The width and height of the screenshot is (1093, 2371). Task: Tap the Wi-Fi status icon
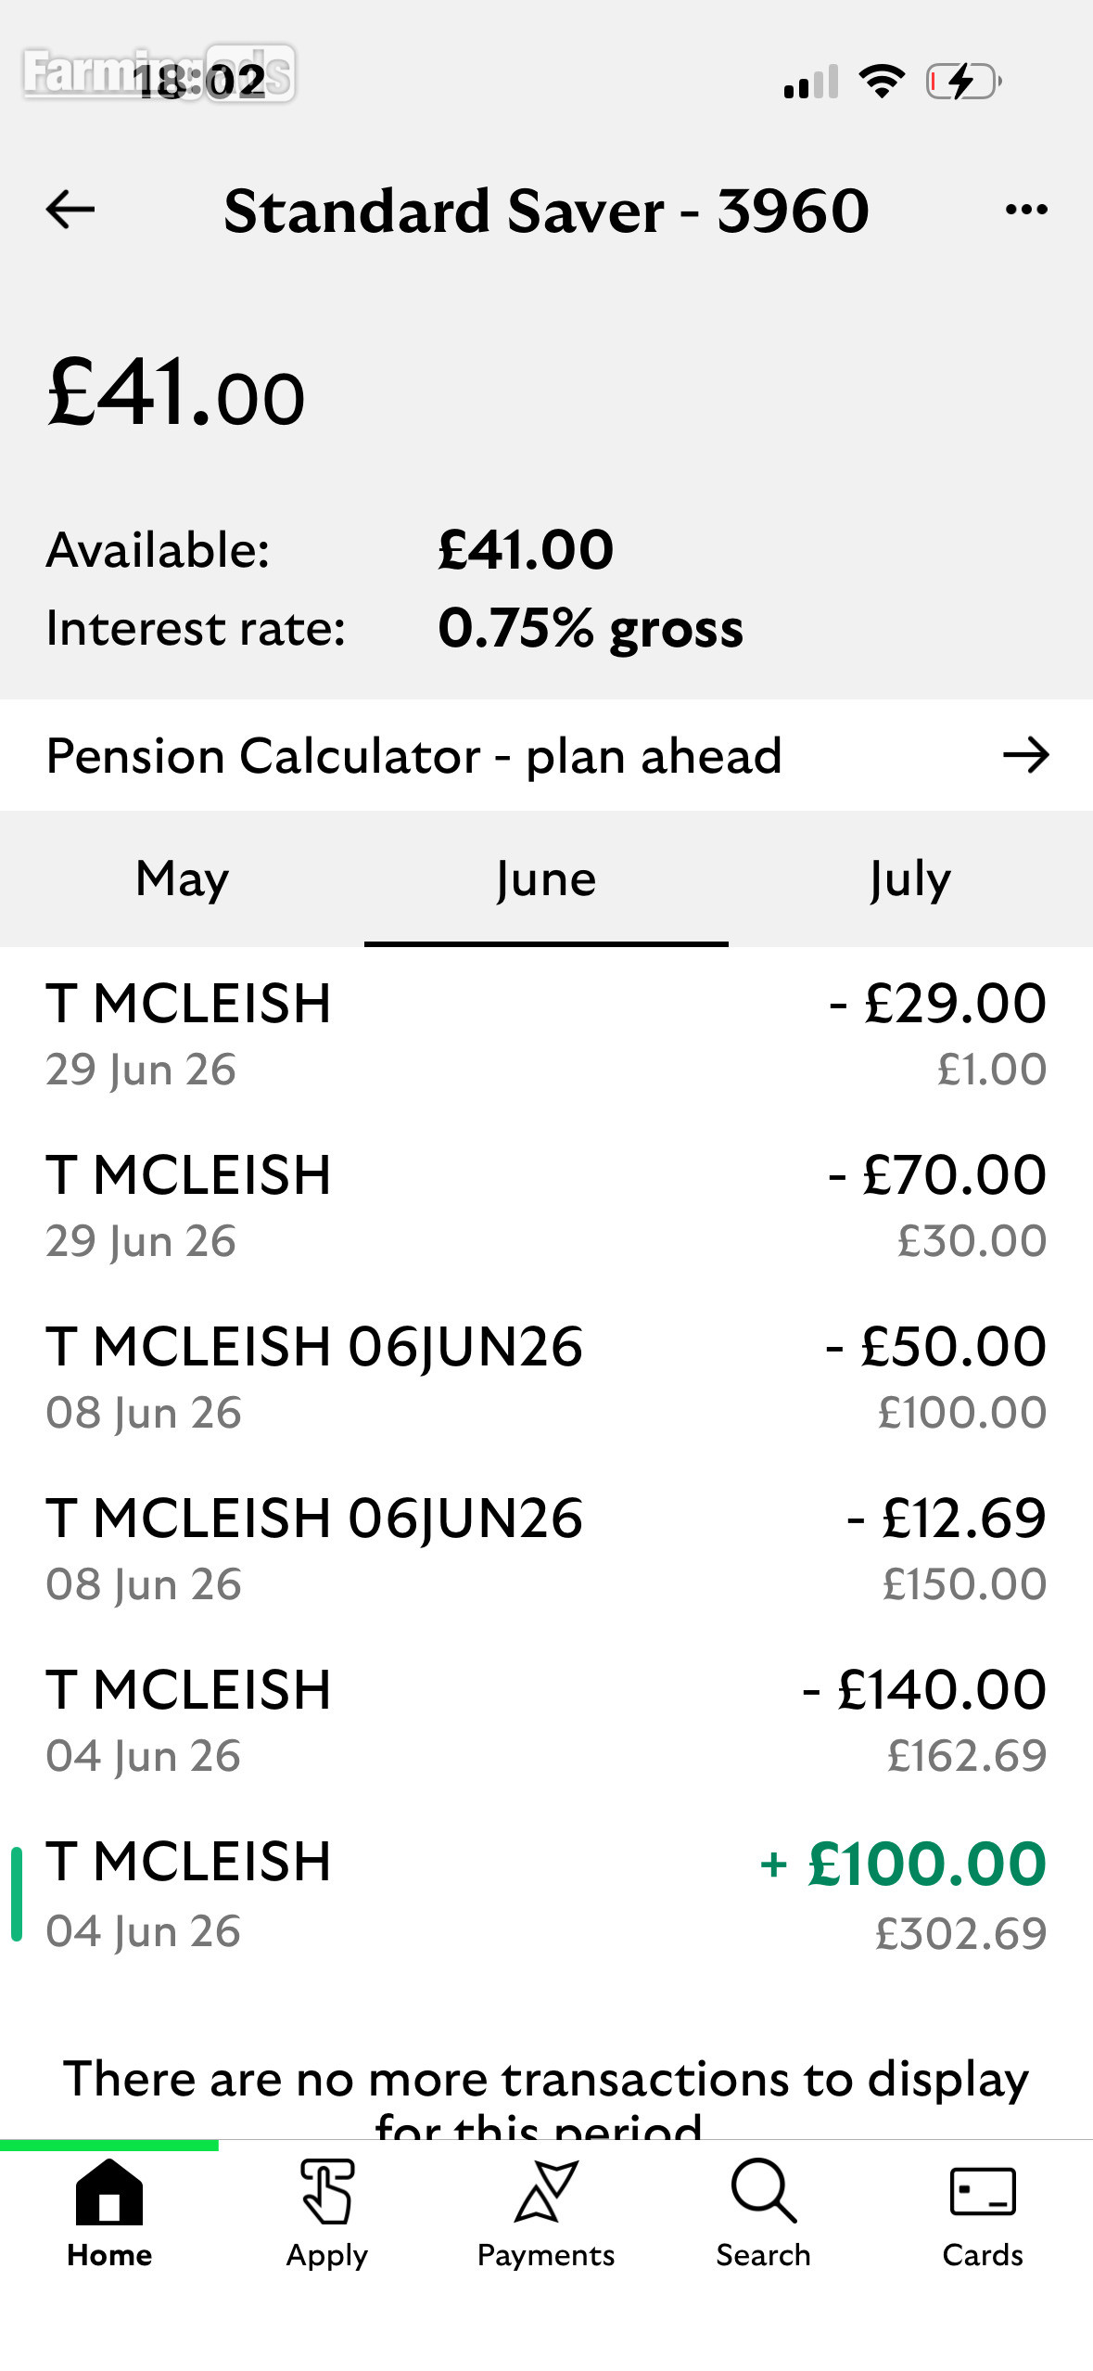882,82
